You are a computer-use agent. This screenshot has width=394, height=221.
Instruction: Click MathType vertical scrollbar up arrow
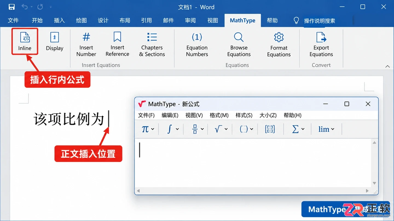click(375, 142)
